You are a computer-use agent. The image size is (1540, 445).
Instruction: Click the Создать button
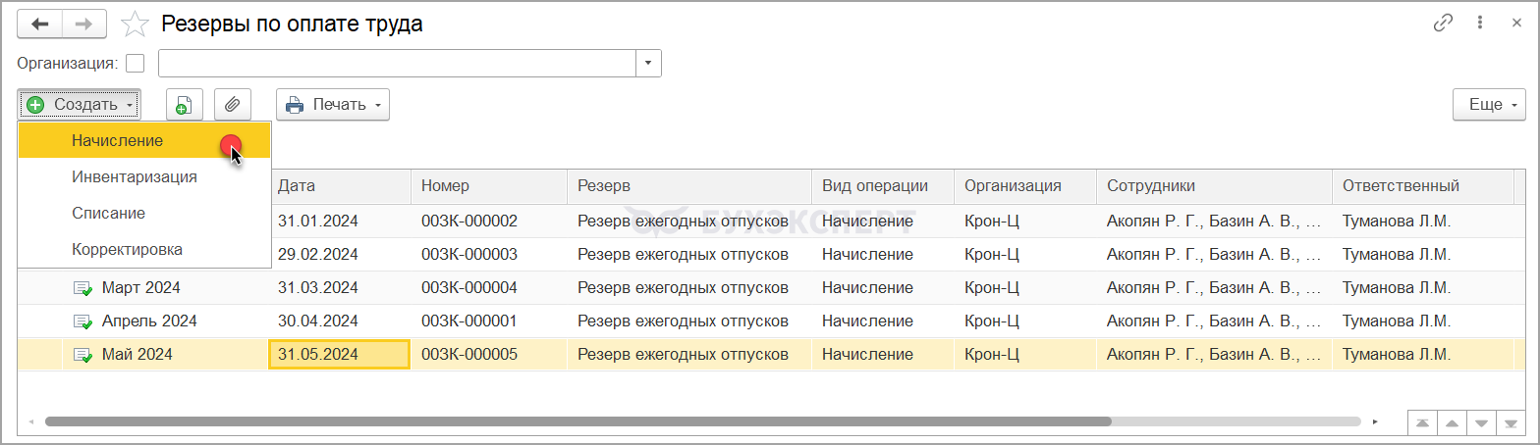79,105
